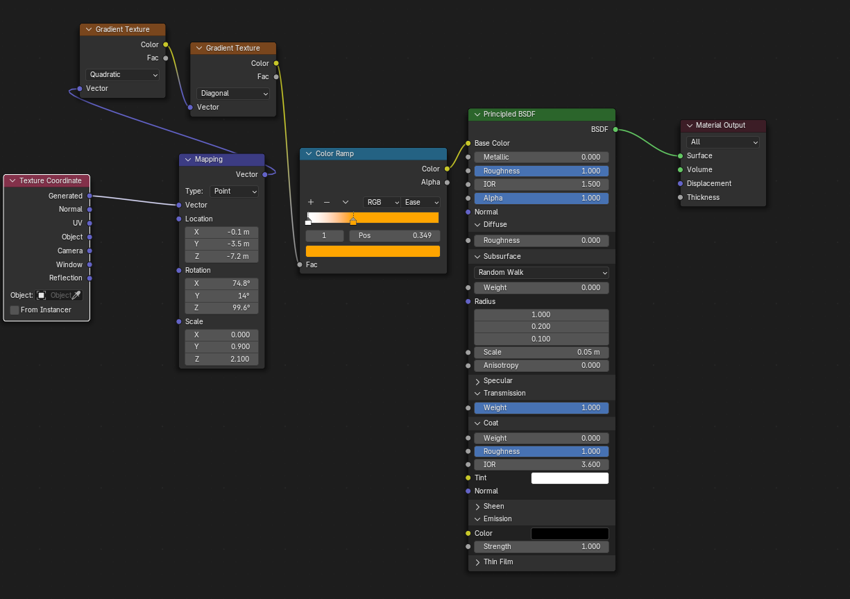Click the IOR 1.500 field
850x599 pixels.
[541, 184]
